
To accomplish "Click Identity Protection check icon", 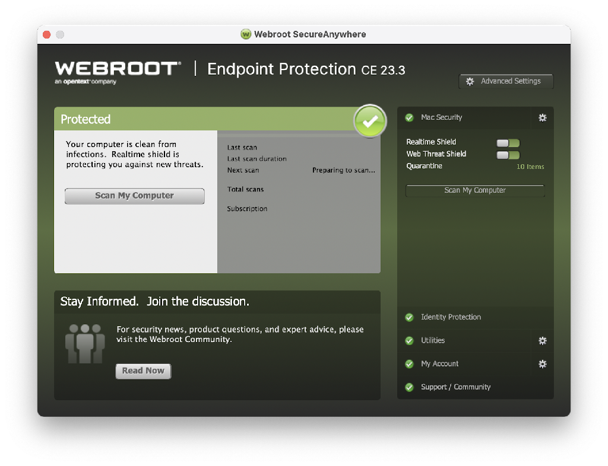I will [x=410, y=317].
